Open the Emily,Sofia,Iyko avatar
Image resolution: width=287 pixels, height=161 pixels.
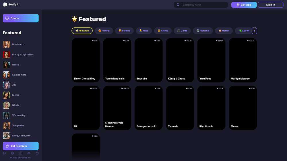[6, 136]
